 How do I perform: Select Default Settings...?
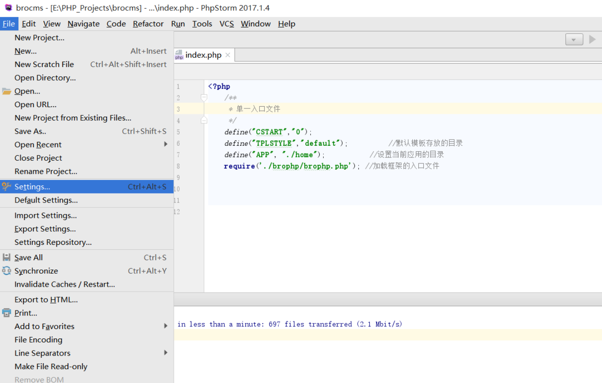[86, 200]
